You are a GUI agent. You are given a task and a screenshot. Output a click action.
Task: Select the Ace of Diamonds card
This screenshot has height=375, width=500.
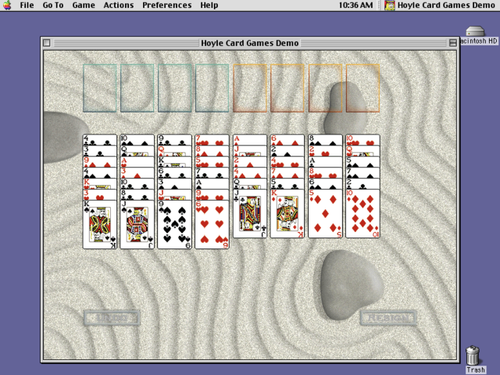(x=250, y=141)
